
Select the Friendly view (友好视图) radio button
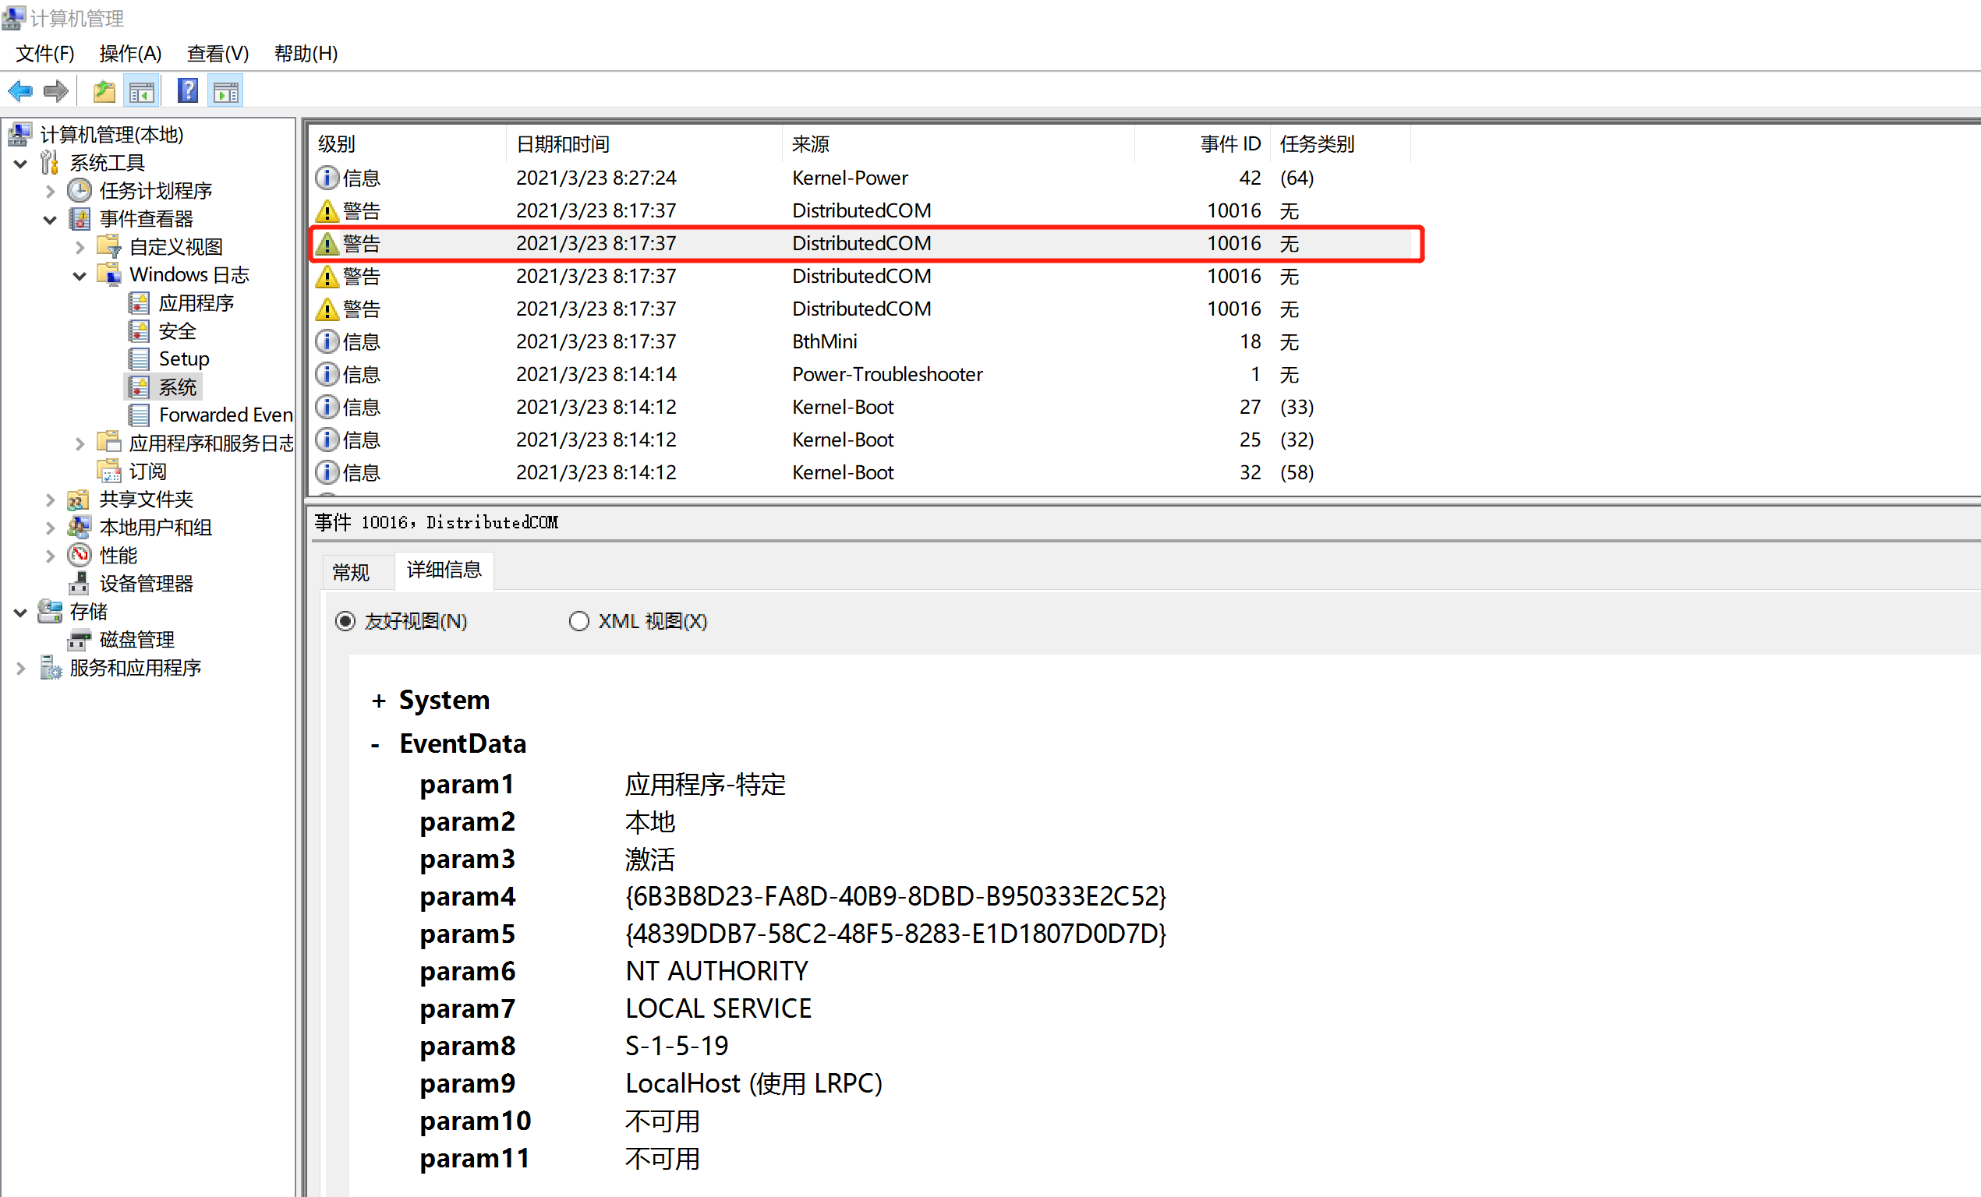click(345, 621)
